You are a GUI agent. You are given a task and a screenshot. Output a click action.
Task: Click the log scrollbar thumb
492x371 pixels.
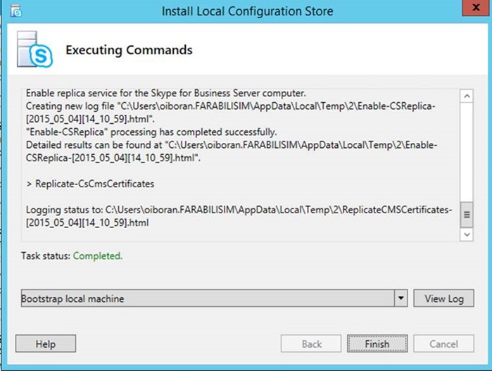(x=467, y=215)
